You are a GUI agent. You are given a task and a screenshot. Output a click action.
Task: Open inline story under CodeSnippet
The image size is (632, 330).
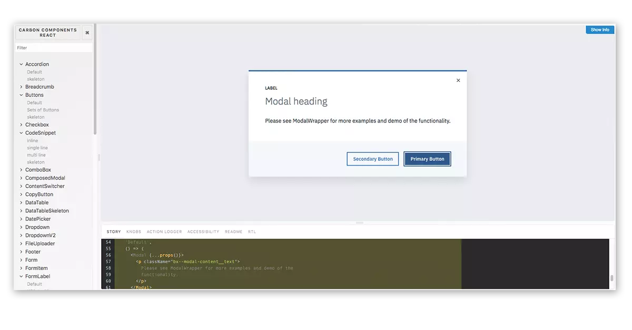point(33,141)
